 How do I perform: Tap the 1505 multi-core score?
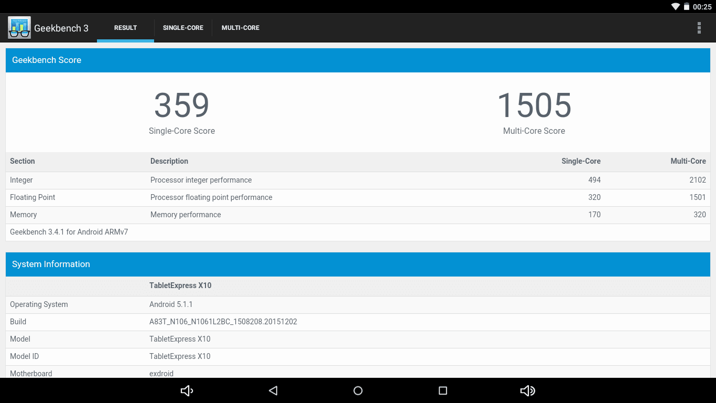534,105
